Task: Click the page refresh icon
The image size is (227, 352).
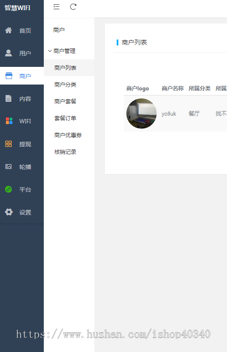Action: (73, 7)
